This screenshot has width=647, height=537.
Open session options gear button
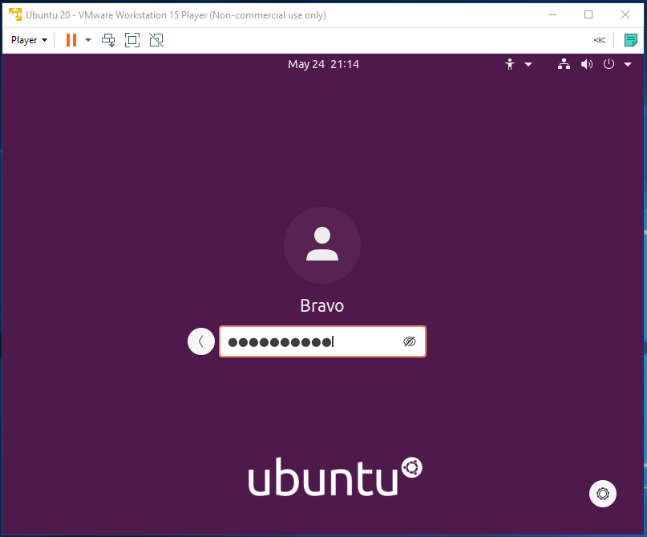pos(602,493)
